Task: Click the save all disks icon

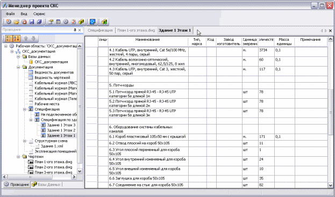Action: [39, 22]
